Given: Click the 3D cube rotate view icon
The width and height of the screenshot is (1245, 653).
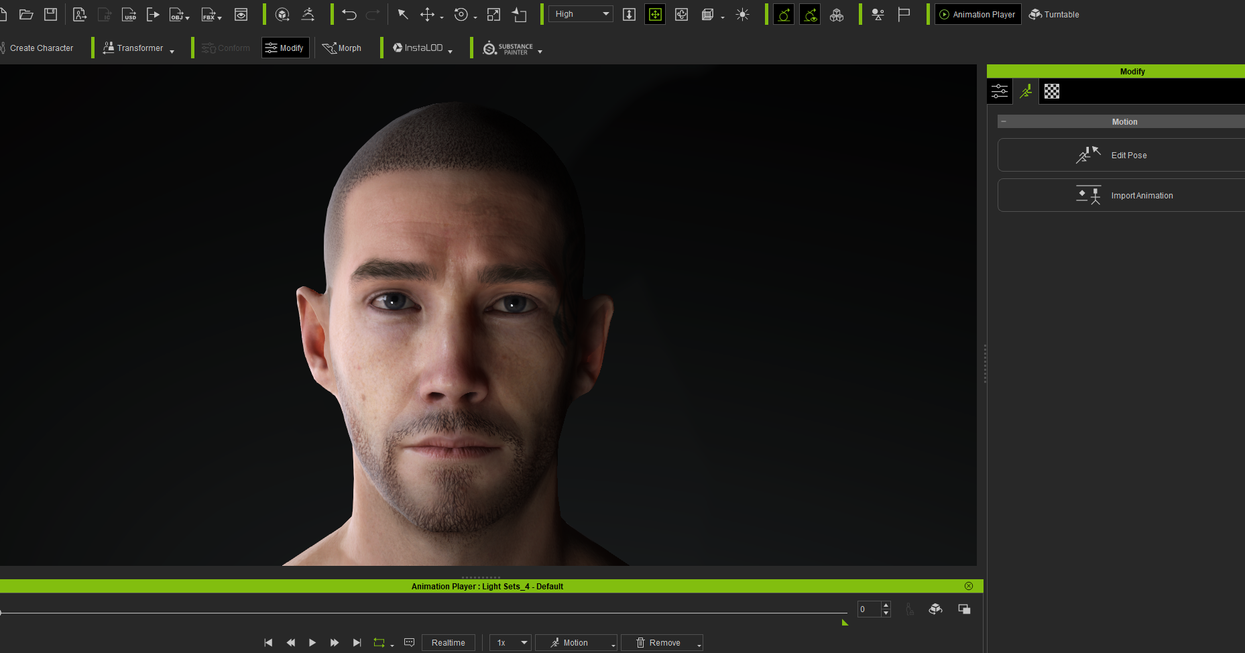Looking at the screenshot, I should (282, 14).
